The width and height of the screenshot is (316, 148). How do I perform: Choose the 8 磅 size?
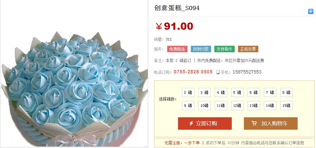tap(286, 92)
